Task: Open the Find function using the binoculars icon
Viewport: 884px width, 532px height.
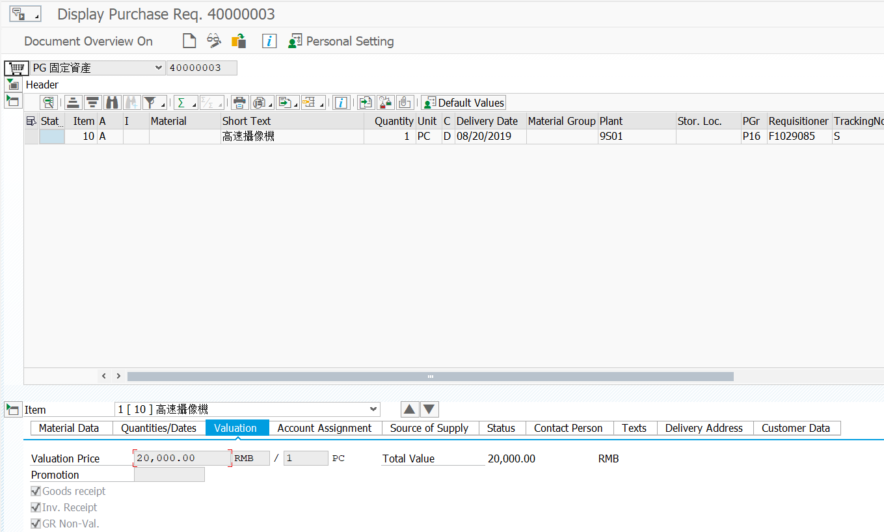Action: 112,102
